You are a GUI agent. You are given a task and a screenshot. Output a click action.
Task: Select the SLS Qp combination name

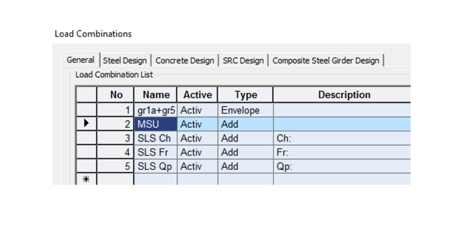155,166
